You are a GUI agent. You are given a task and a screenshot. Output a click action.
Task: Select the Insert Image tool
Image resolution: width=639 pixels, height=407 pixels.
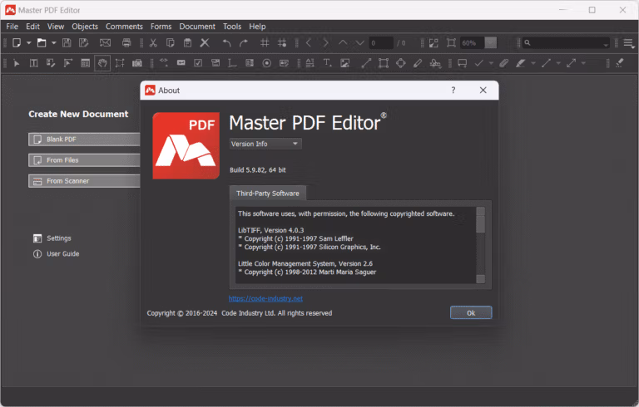(x=344, y=63)
